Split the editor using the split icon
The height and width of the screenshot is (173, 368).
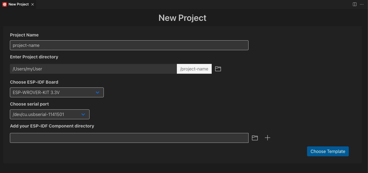(x=354, y=4)
